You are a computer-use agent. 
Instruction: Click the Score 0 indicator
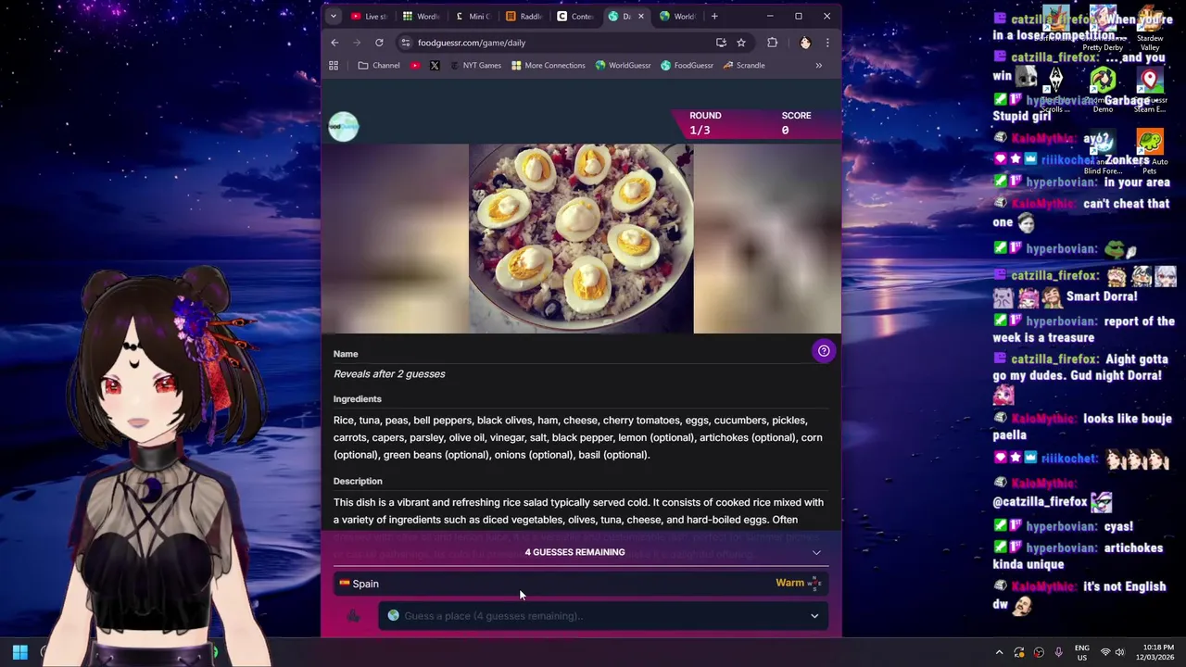click(796, 123)
